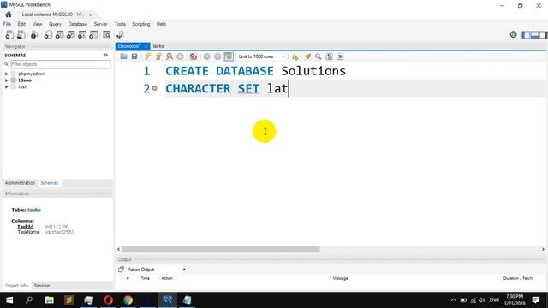Toggle the right sidebar panel visibility

pos(543,34)
